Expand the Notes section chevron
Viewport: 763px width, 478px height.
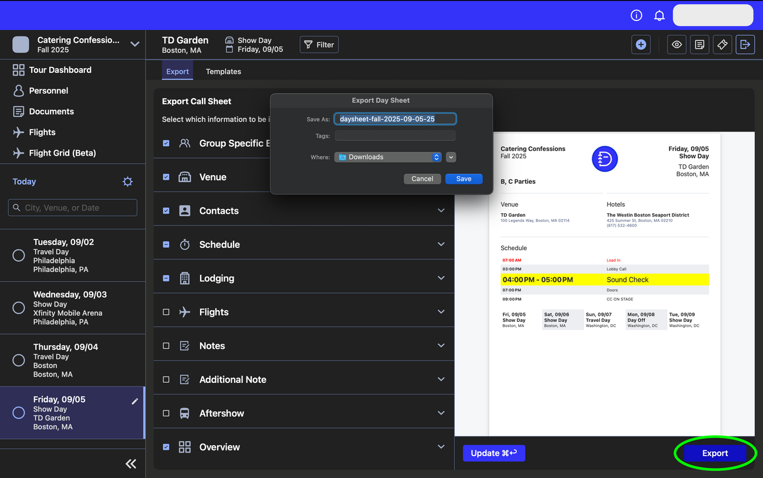(441, 345)
